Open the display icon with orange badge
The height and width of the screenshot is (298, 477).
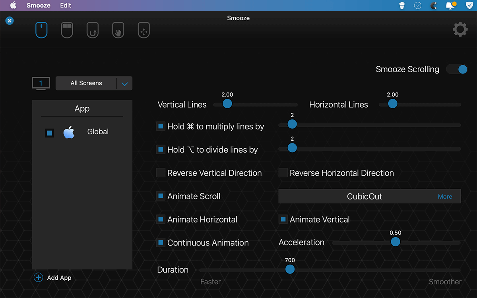(x=451, y=5)
